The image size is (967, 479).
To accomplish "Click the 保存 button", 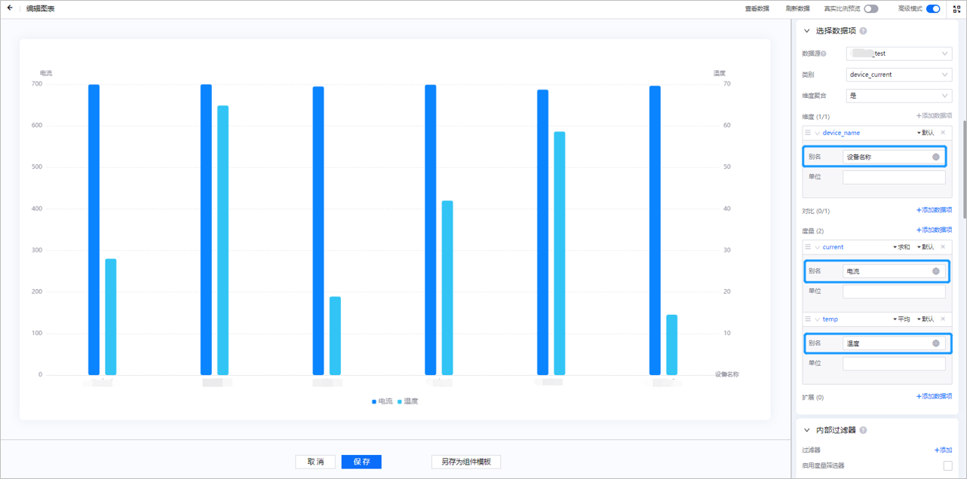I will [361, 462].
